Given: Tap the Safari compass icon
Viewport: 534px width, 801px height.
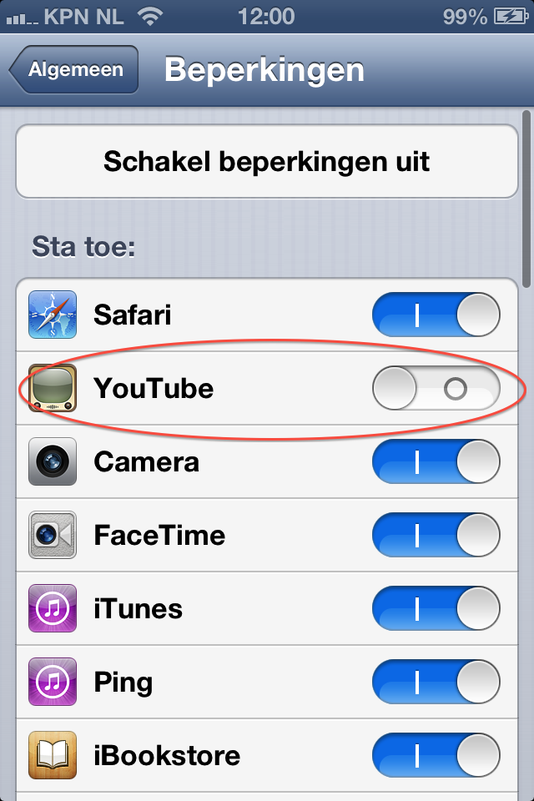Looking at the screenshot, I should point(53,315).
